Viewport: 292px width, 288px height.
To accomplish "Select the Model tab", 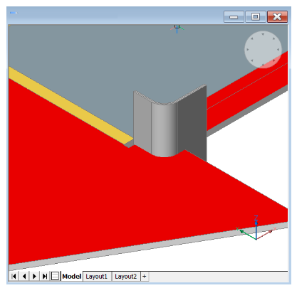I will pos(72,277).
